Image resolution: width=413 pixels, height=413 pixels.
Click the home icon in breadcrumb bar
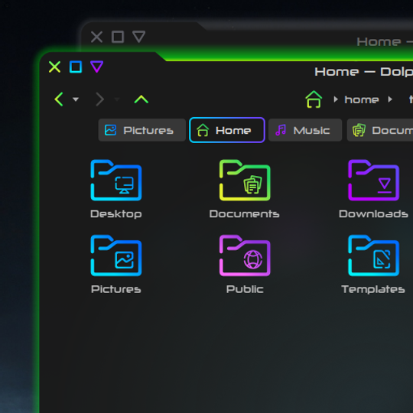[x=314, y=99]
